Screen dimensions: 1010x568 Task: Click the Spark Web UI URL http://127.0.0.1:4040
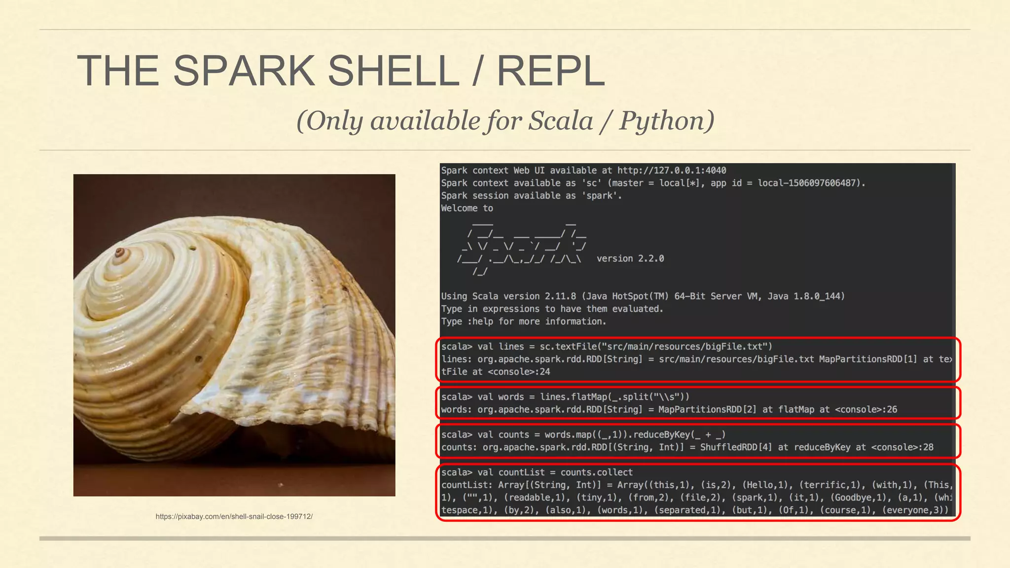coord(672,170)
